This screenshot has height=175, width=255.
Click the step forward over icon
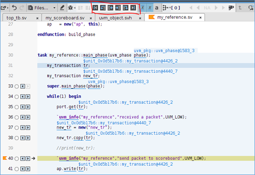click(125, 8)
